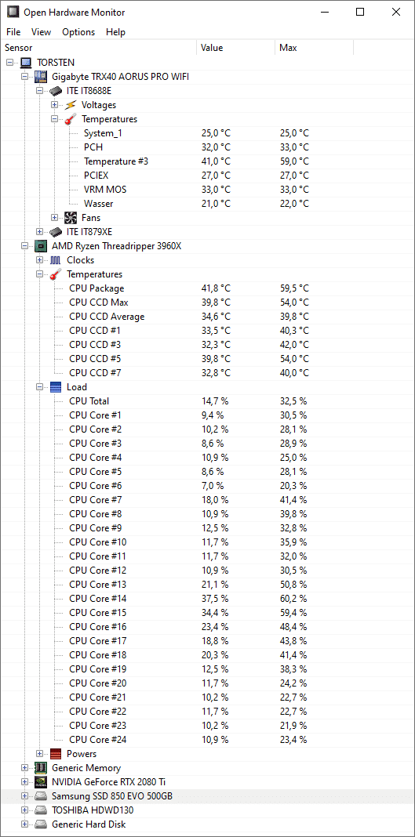This screenshot has width=415, height=837.
Task: Expand the Voltages node
Action: point(54,105)
